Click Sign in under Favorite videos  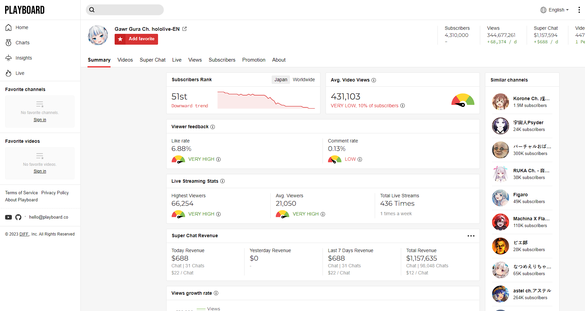click(x=40, y=171)
